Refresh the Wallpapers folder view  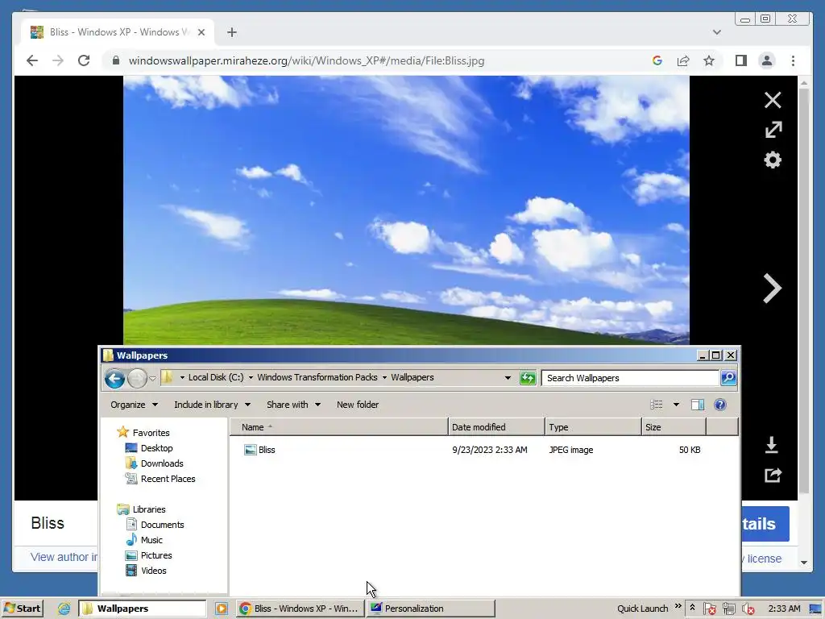(527, 378)
